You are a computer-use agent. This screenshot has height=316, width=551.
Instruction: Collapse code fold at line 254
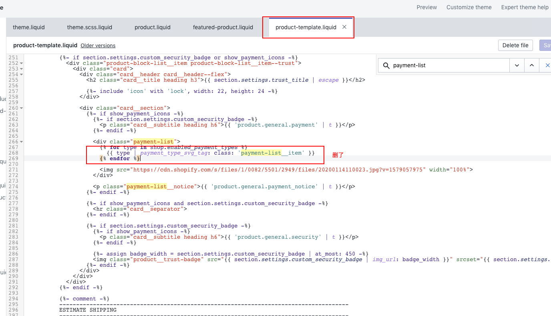pyautogui.click(x=21, y=74)
